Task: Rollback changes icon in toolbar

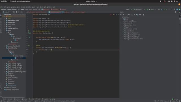Action: (x=172, y=9)
